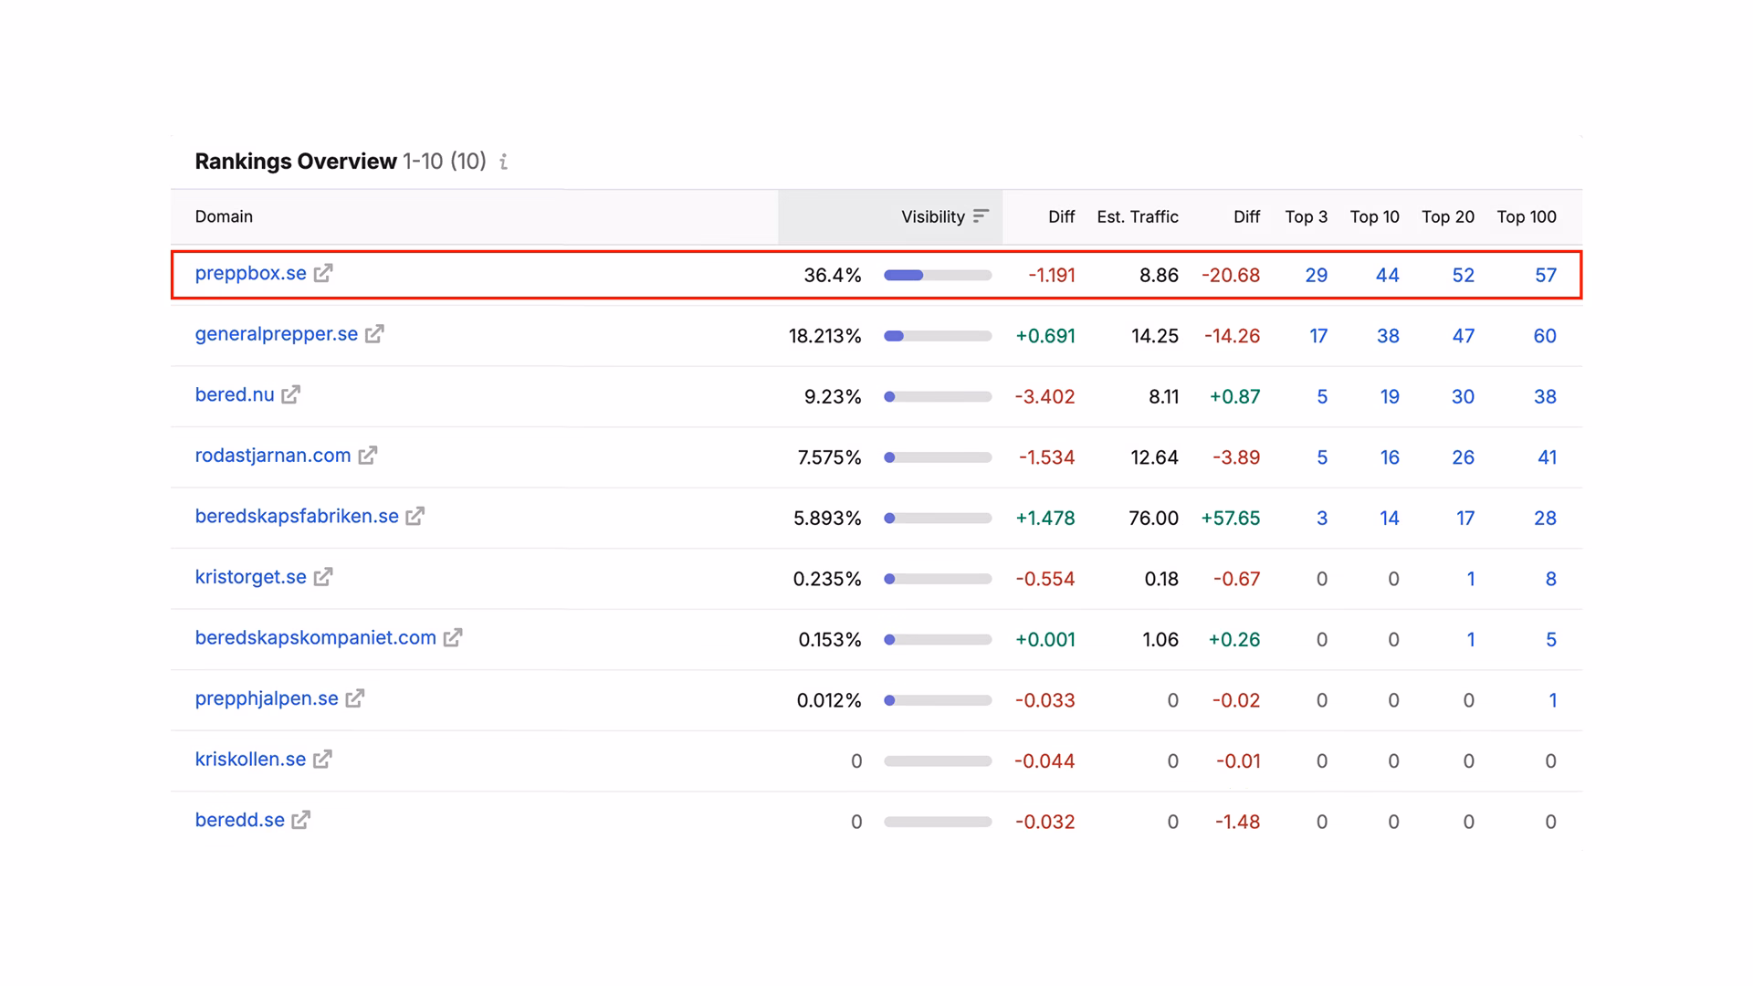Image resolution: width=1753 pixels, height=986 pixels.
Task: Open Top 100 count 8 for kristorget.se
Action: coord(1550,579)
